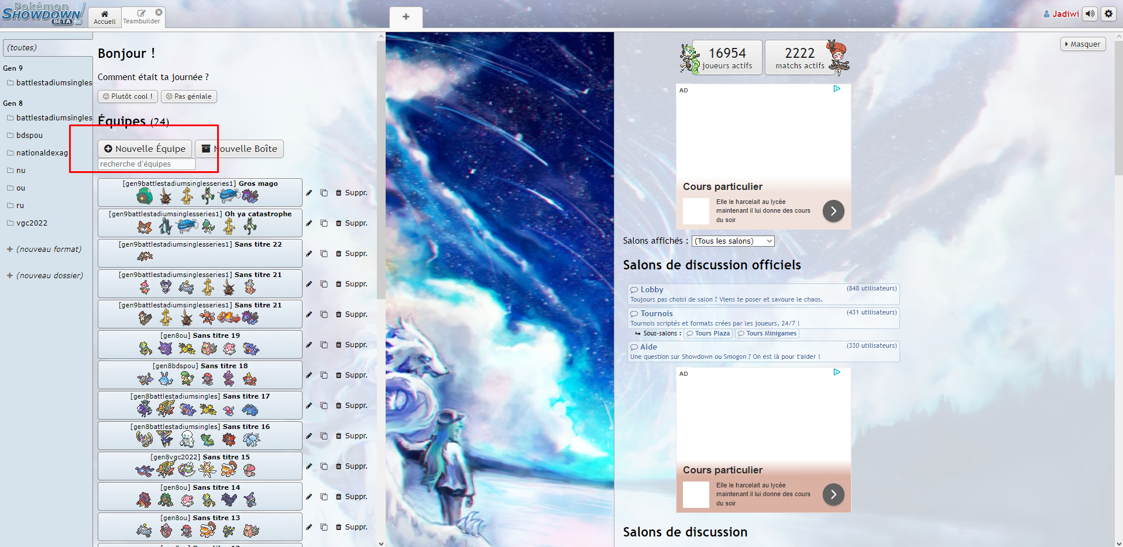The image size is (1123, 547).
Task: Edit Sans titre 18 with pencil icon
Action: coord(309,375)
